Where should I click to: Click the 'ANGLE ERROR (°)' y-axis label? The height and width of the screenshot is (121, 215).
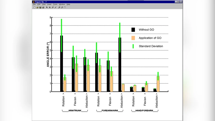click(x=48, y=55)
